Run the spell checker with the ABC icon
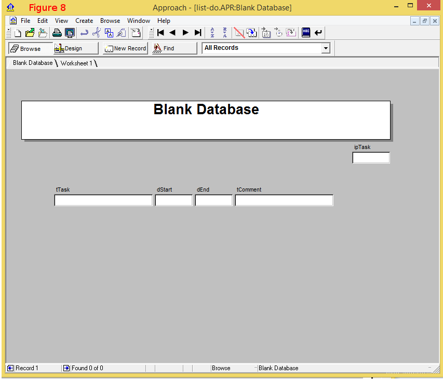The width and height of the screenshot is (443, 379). pyautogui.click(x=306, y=32)
